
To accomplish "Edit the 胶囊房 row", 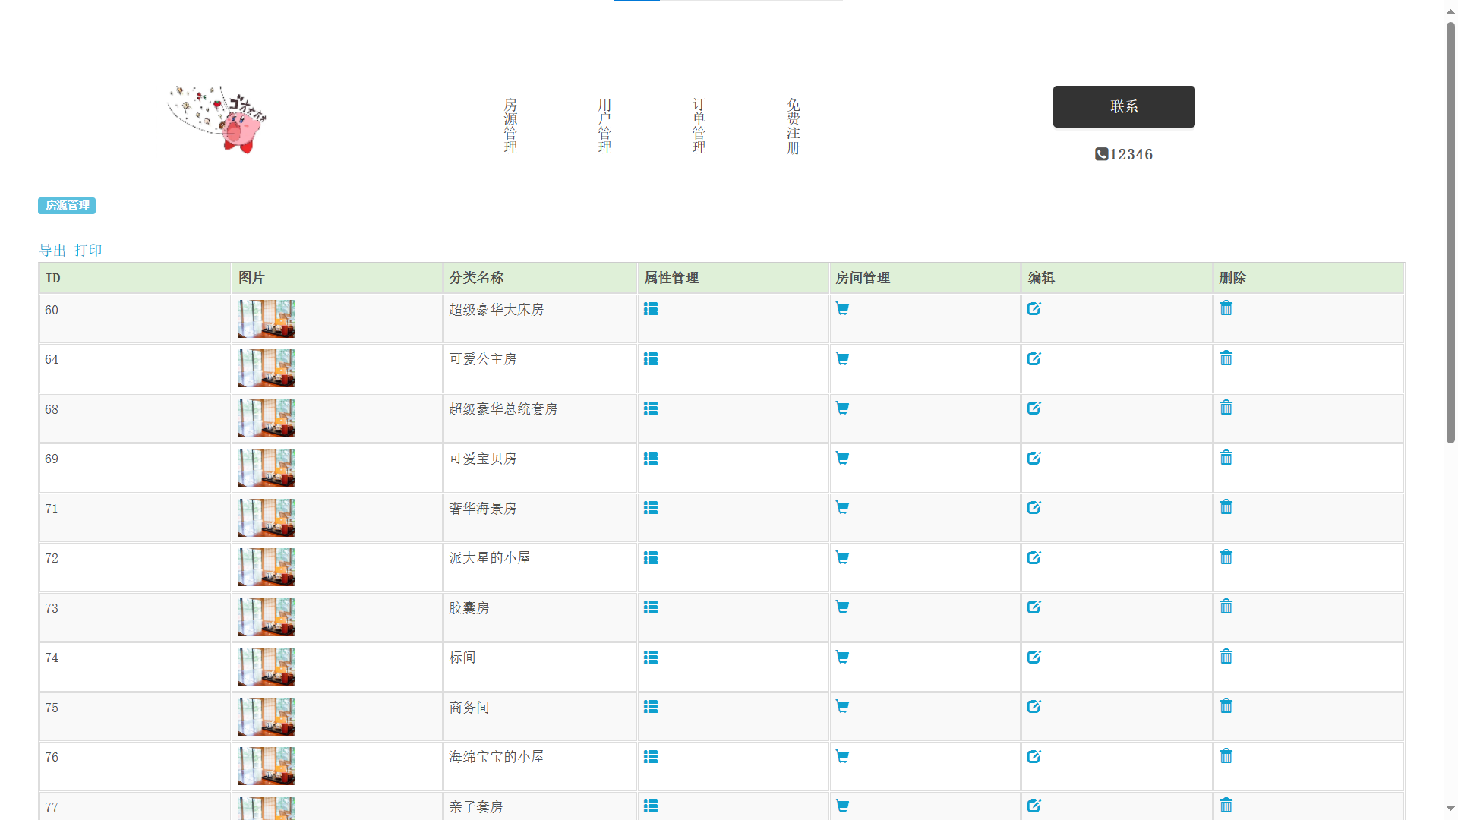I will click(x=1034, y=607).
